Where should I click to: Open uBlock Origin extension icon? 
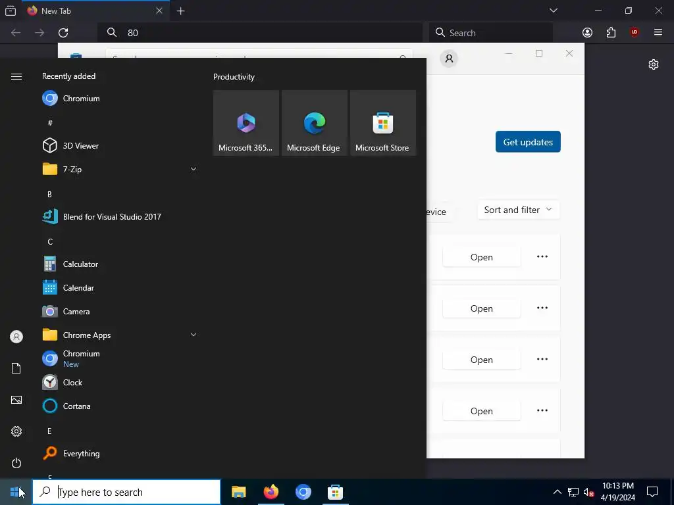coord(634,33)
